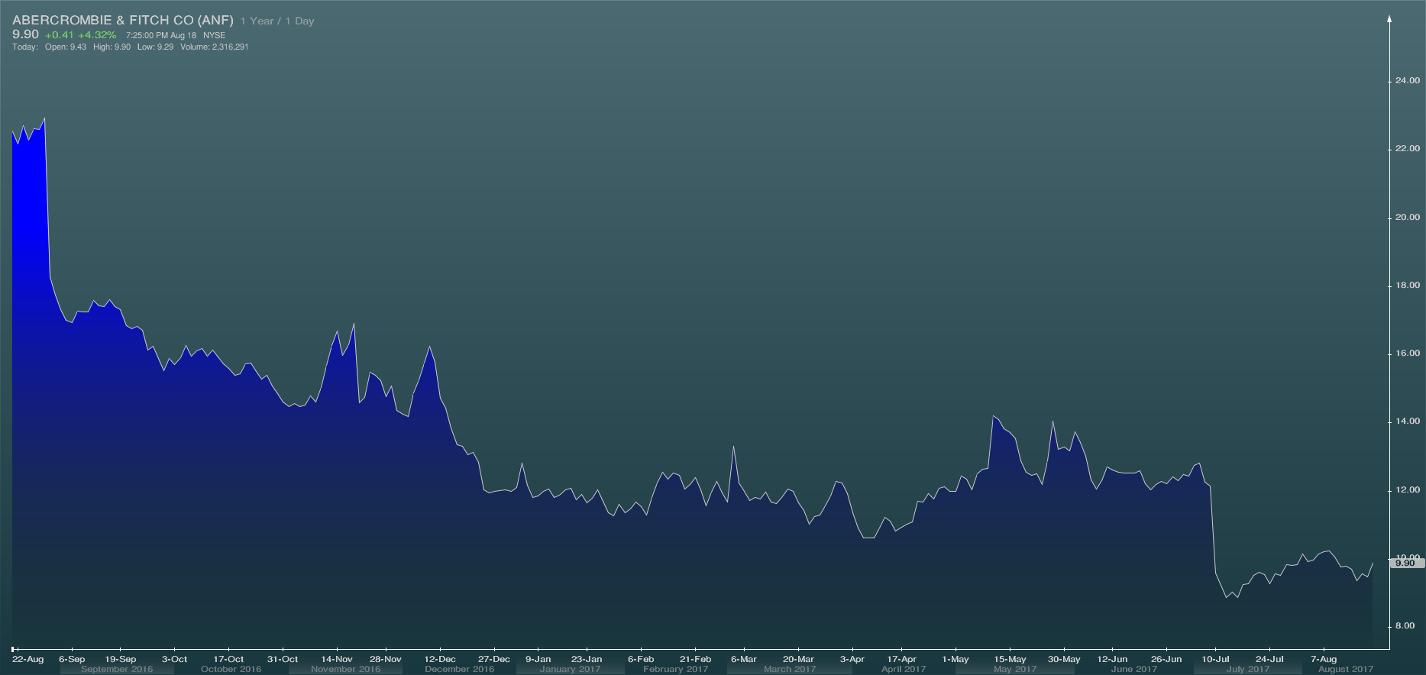Click the +0.41 price change value
This screenshot has height=675, width=1426.
pos(60,35)
